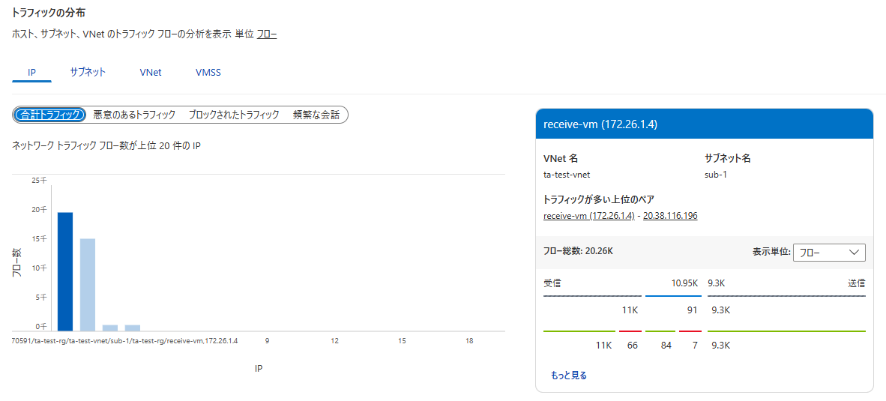Open the 20.38.116.196 IP link

click(670, 216)
